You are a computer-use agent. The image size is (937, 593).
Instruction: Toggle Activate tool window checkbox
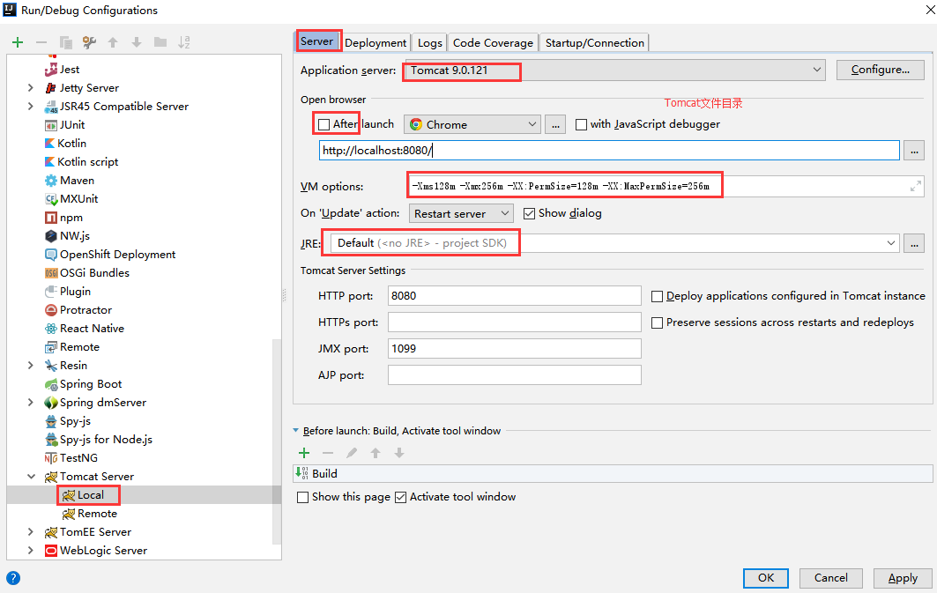(400, 497)
